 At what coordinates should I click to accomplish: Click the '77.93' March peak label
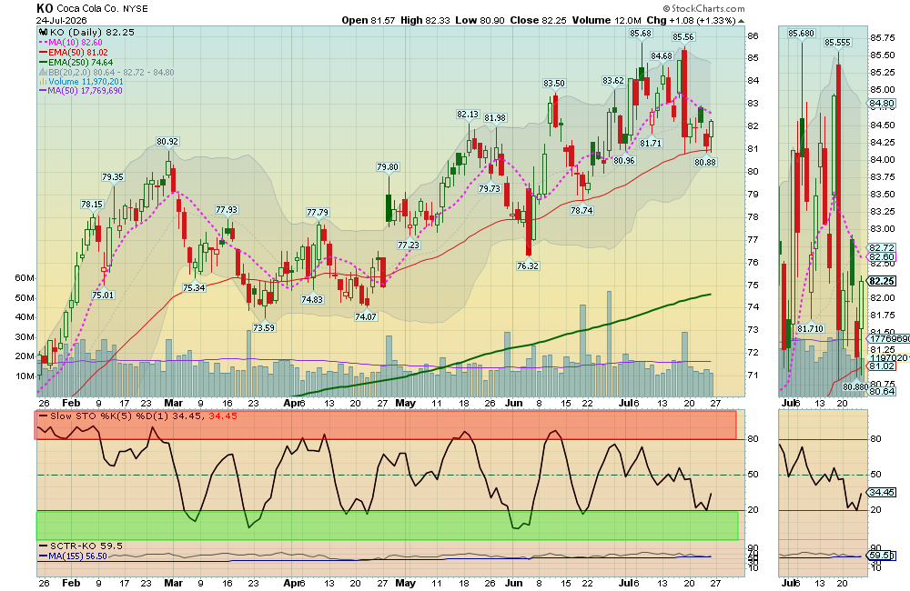pyautogui.click(x=227, y=210)
